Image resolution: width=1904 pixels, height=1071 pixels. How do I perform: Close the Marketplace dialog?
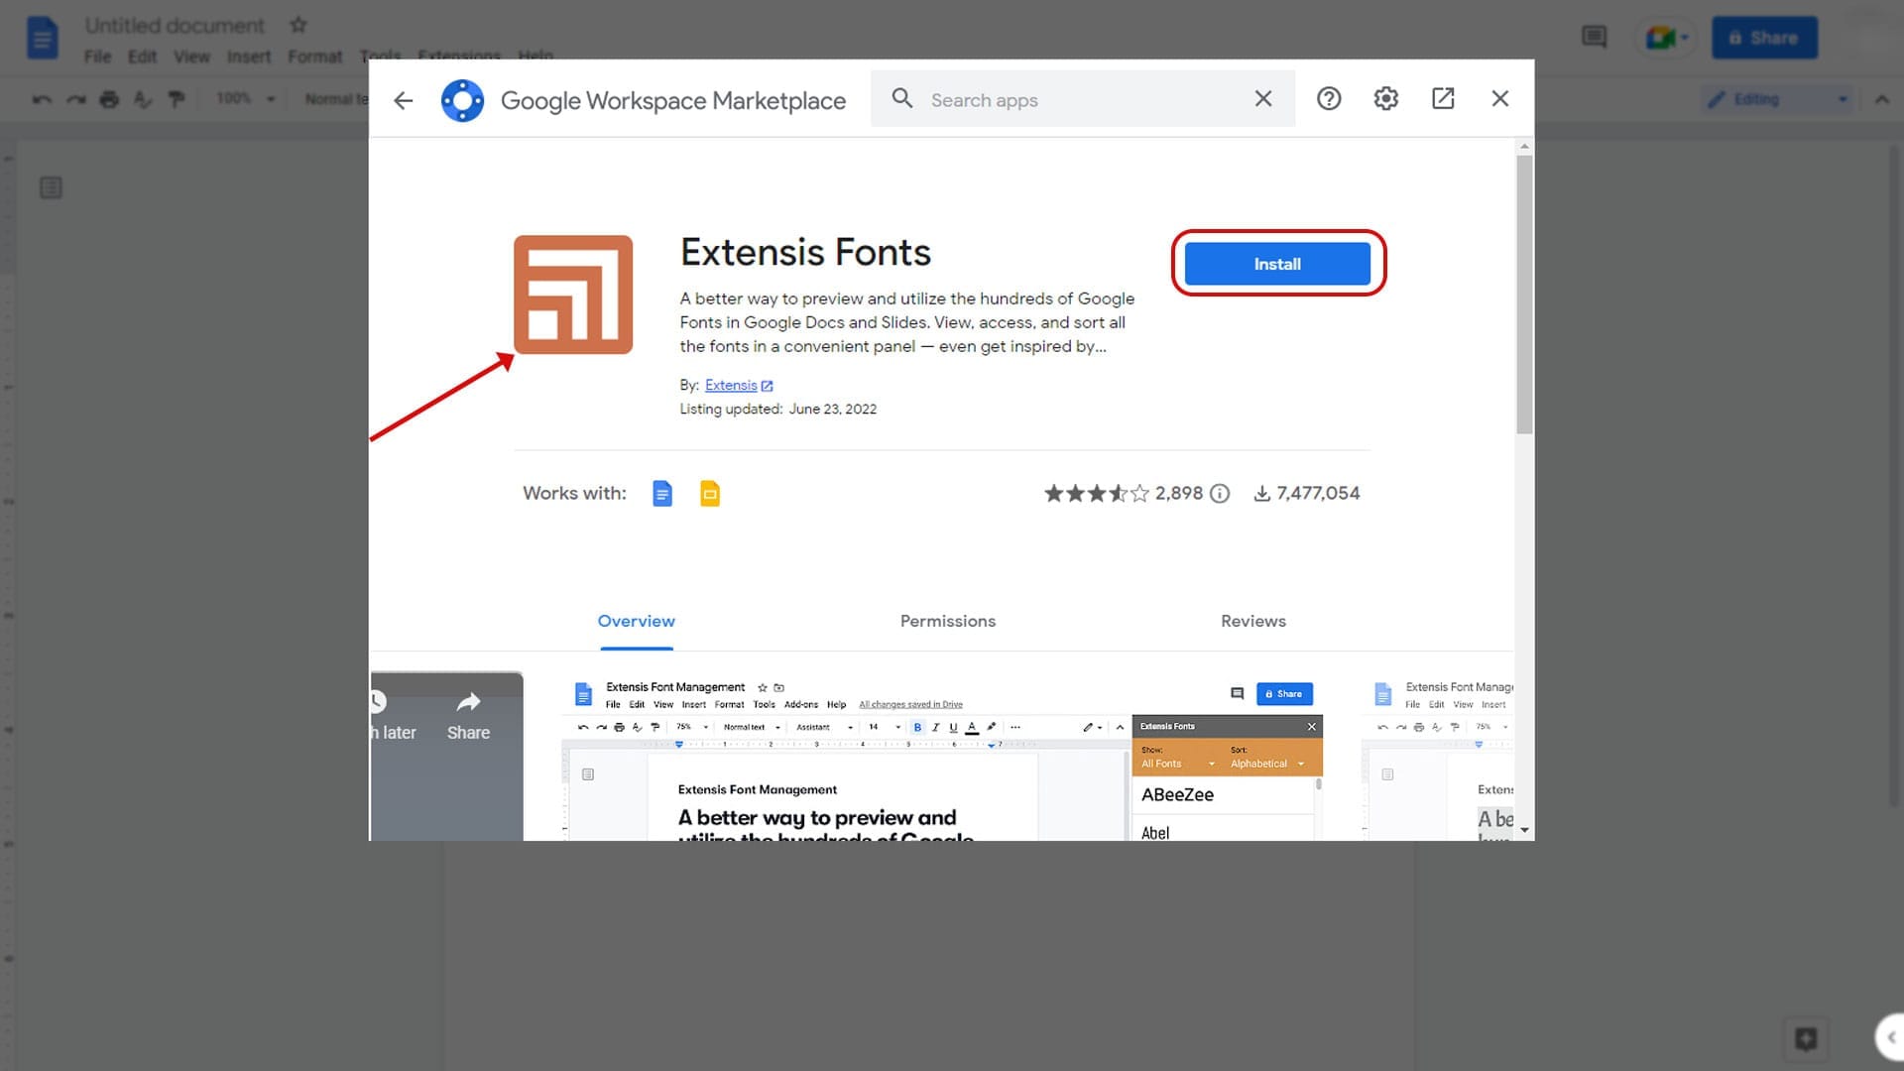pos(1499,98)
